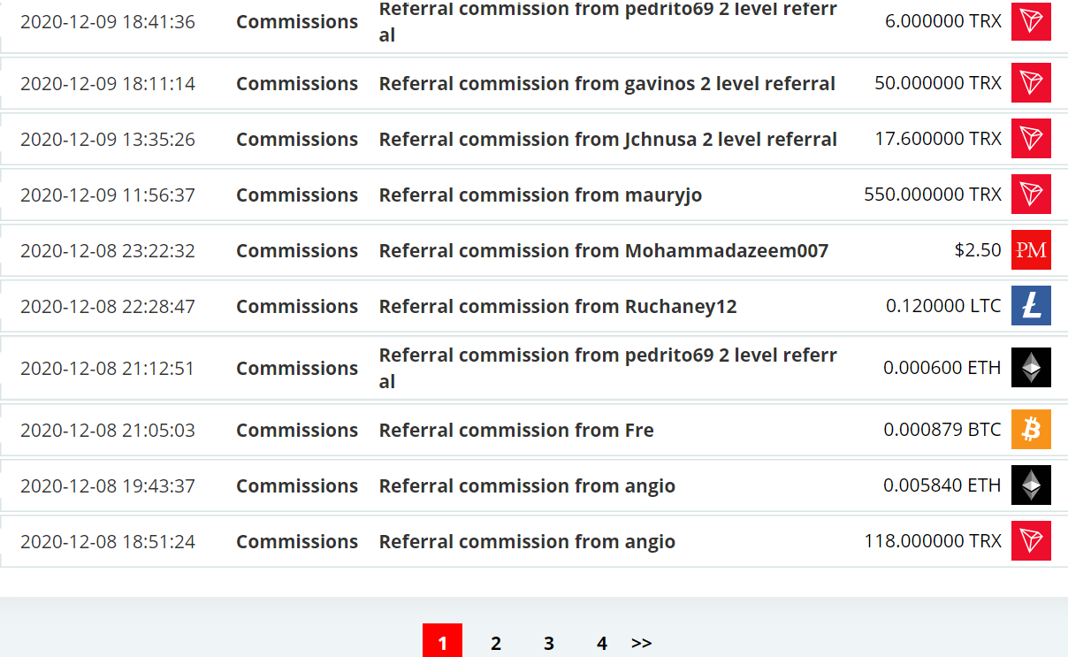Click the mauryjo referral commission description
This screenshot has height=657, width=1068.
coord(540,195)
